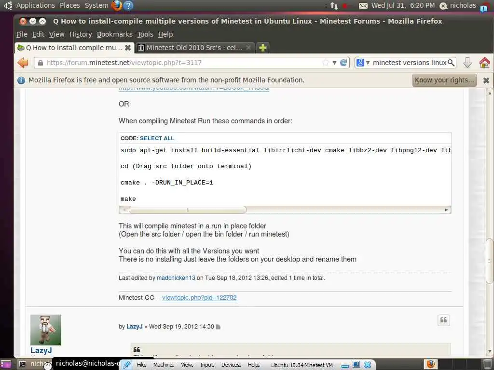
Task: Open the Bookmarks menu
Action: click(x=115, y=34)
